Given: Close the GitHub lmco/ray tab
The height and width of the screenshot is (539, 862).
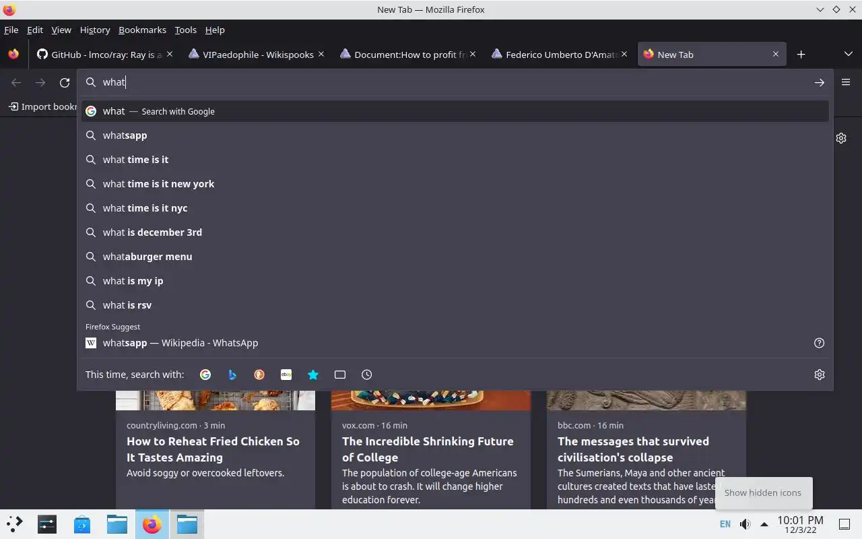Looking at the screenshot, I should click(x=170, y=54).
